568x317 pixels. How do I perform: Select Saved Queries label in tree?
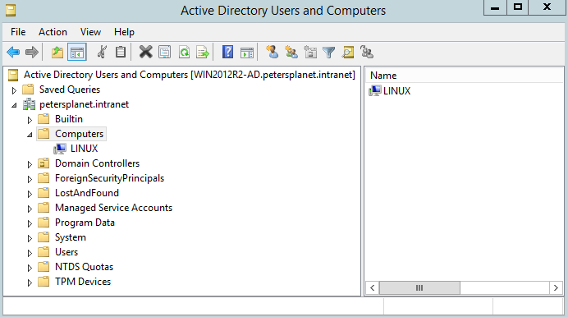70,90
